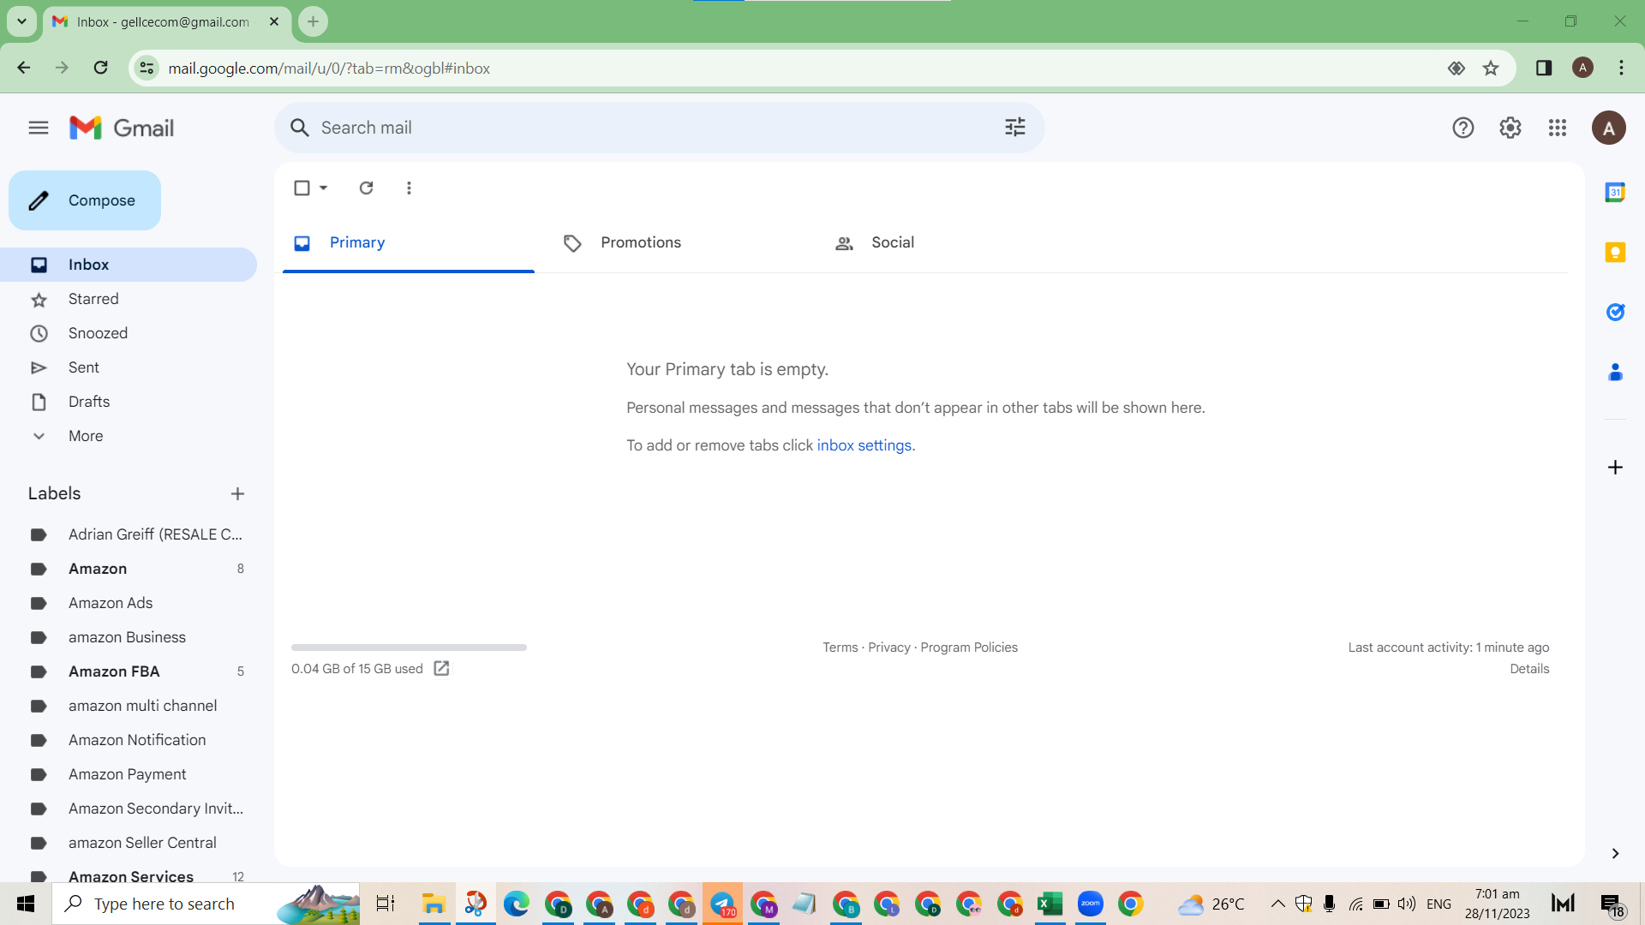Open Zoom from the taskbar
This screenshot has width=1645, height=925.
point(1091,904)
